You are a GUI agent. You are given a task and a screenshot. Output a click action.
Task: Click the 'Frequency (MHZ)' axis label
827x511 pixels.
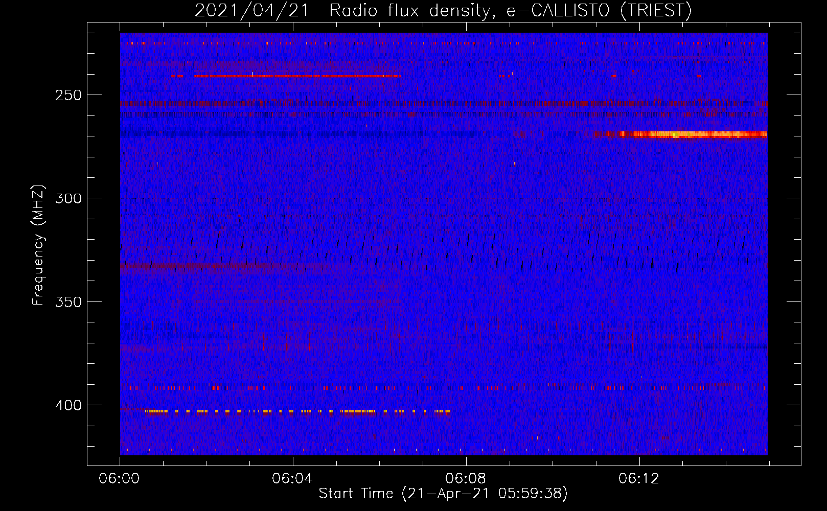coord(38,245)
